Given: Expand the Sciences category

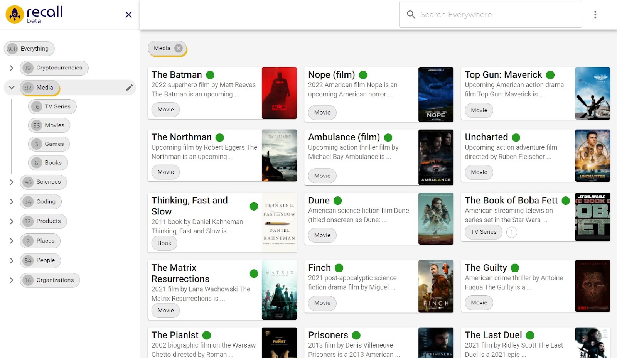Looking at the screenshot, I should (12, 182).
